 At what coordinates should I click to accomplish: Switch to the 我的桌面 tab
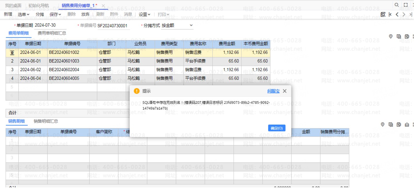(x=13, y=5)
